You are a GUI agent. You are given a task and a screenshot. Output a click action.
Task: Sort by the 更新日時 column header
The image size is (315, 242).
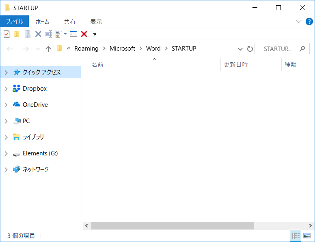coord(236,64)
